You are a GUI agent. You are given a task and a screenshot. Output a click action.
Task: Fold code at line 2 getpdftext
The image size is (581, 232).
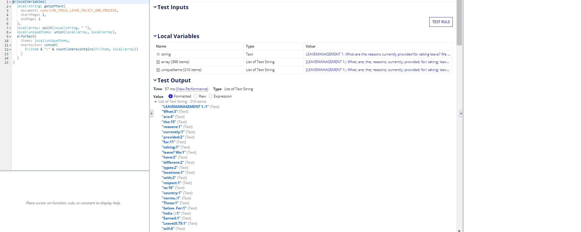tap(10, 6)
